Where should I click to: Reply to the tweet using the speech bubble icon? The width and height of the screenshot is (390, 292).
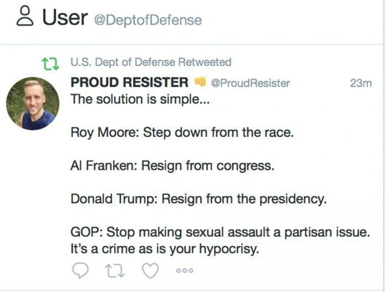[81, 270]
